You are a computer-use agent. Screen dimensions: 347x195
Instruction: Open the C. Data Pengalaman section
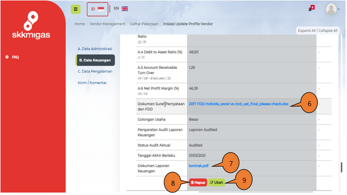coord(95,71)
